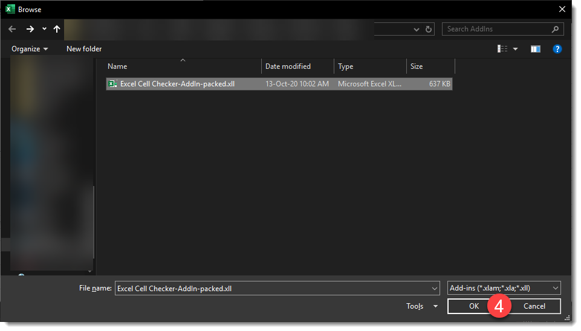Screen dimensions: 581x331
Task: Click the 13-Oct-20 10:02 AM date cell
Action: [x=297, y=84]
